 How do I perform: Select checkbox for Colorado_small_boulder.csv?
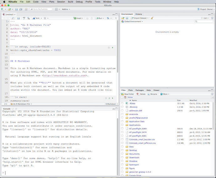[122, 139]
